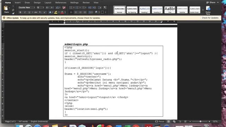
Task: Apply the Heading 2 style
Action: tap(157, 10)
